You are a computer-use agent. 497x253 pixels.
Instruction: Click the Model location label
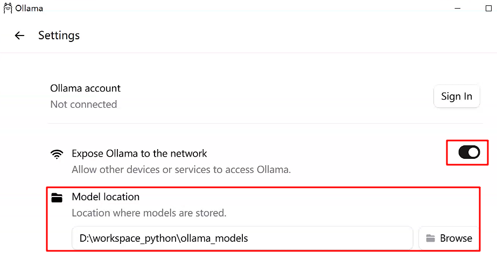click(106, 197)
